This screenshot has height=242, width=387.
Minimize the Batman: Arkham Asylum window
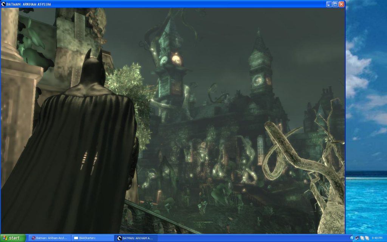click(329, 4)
